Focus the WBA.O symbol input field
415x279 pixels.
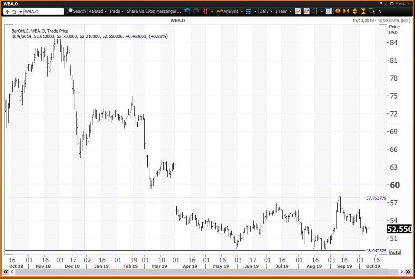pos(44,11)
